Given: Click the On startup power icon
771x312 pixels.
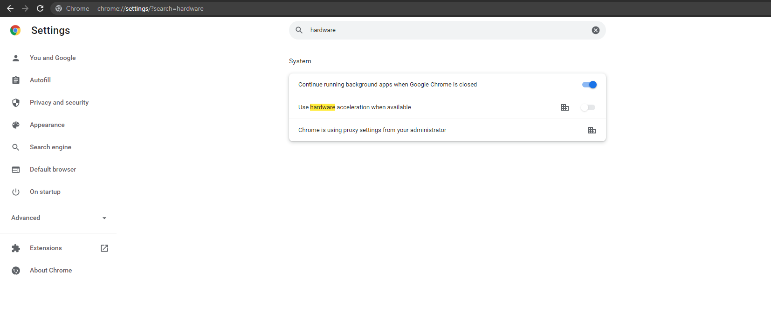Looking at the screenshot, I should [x=16, y=192].
